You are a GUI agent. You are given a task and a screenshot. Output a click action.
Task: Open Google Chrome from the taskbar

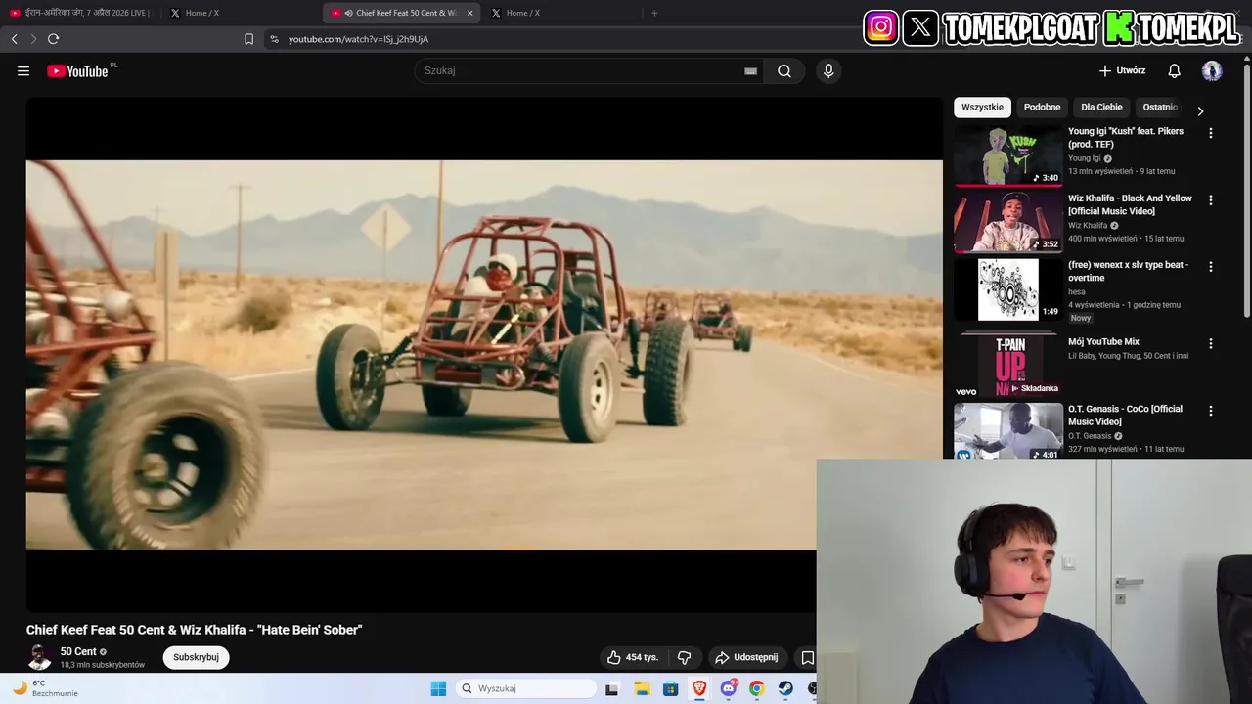[x=756, y=688]
